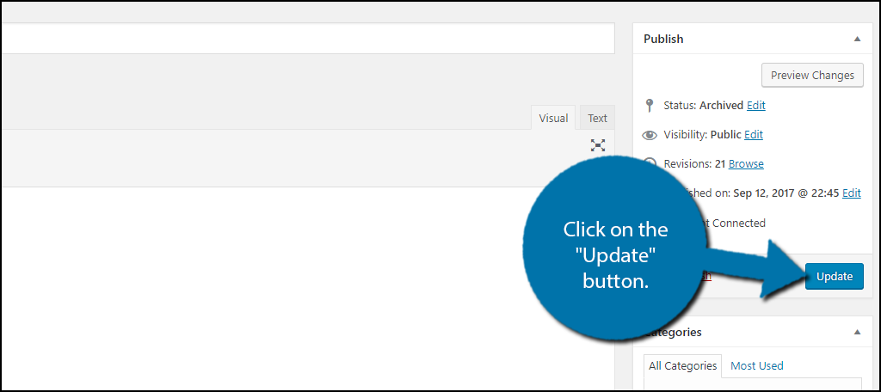Viewport: 881px width, 392px height.
Task: Collapse the Categories panel arrow
Action: tap(857, 332)
